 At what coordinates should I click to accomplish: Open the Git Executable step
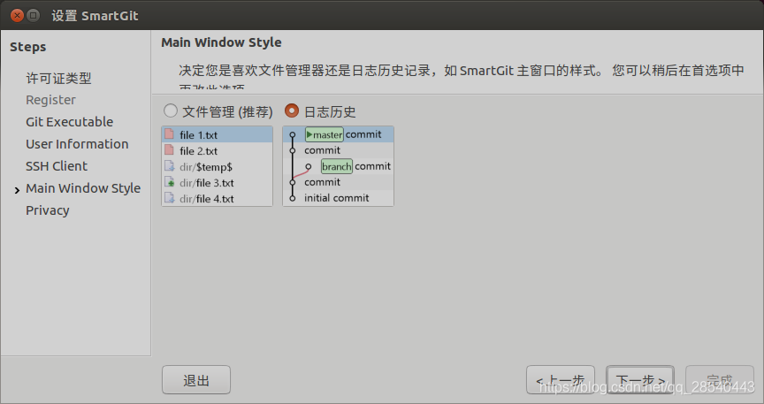click(69, 122)
